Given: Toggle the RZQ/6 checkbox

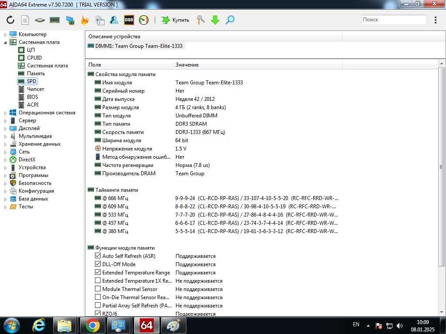Looking at the screenshot, I should 98,313.
